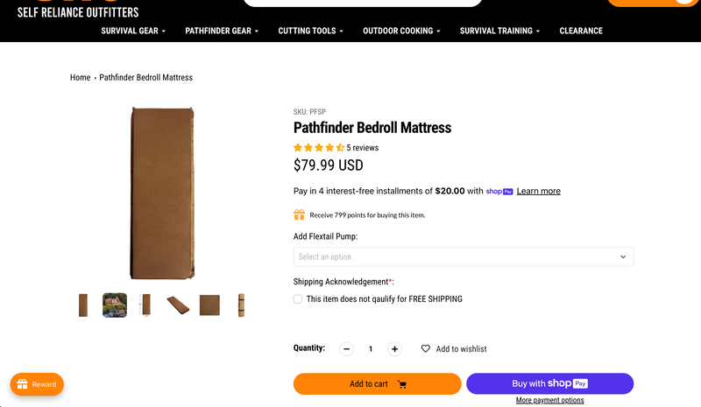Click the star rating icons
Image resolution: width=701 pixels, height=407 pixels.
pos(318,148)
